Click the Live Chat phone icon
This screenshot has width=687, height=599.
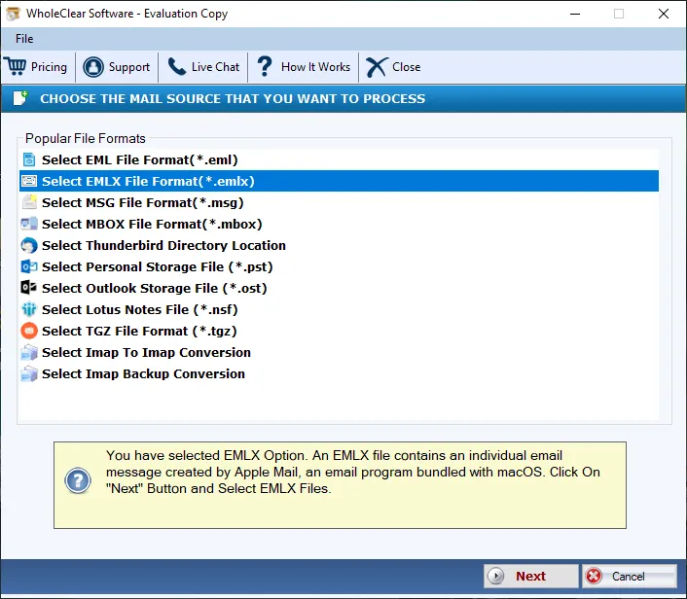177,66
